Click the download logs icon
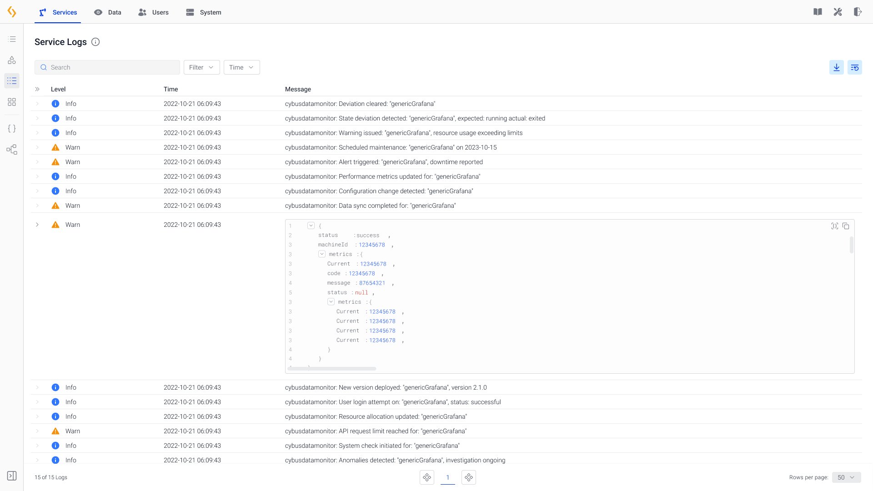 coord(836,67)
